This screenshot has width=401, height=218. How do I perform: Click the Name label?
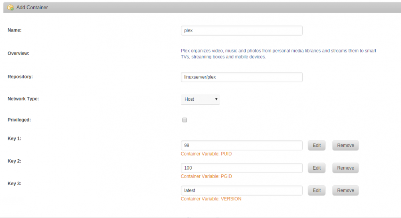(x=14, y=30)
